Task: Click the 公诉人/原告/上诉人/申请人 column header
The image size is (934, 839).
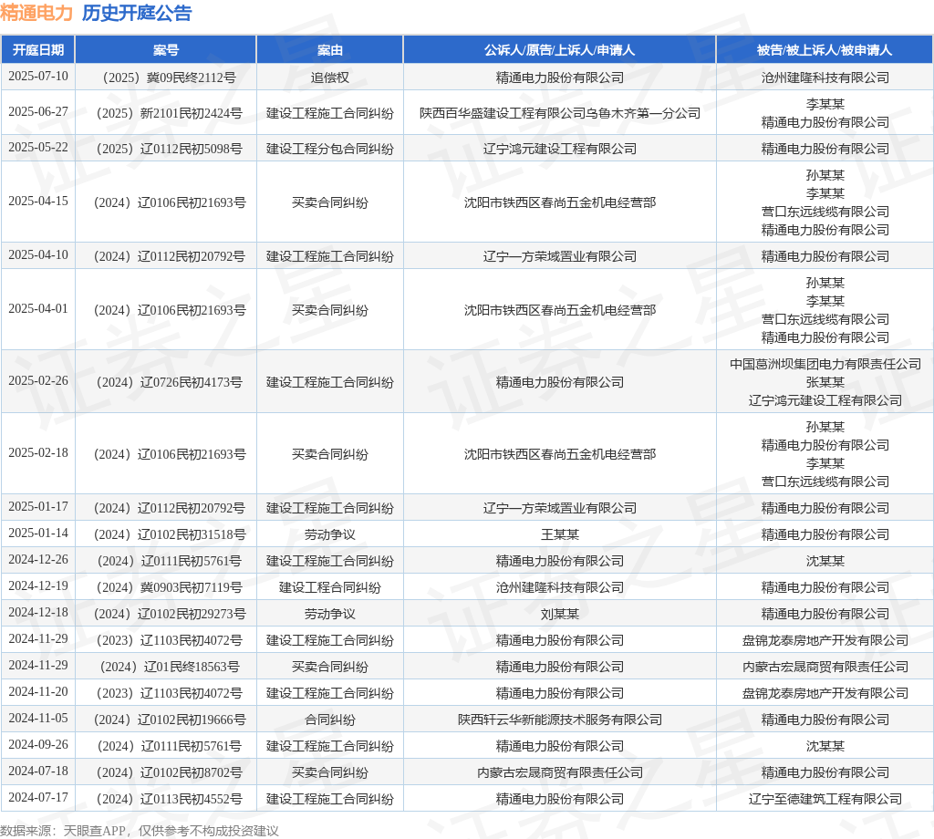Action: click(x=559, y=50)
